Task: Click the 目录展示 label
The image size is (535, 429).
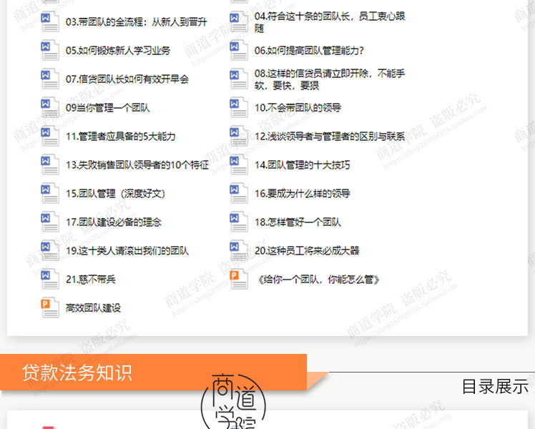Action: click(x=494, y=387)
